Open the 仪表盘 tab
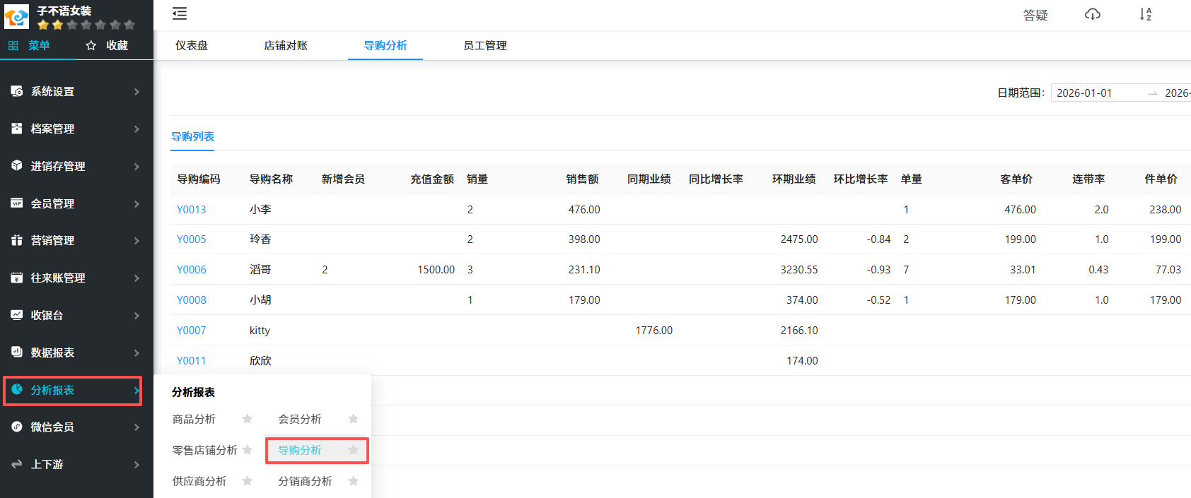 192,45
